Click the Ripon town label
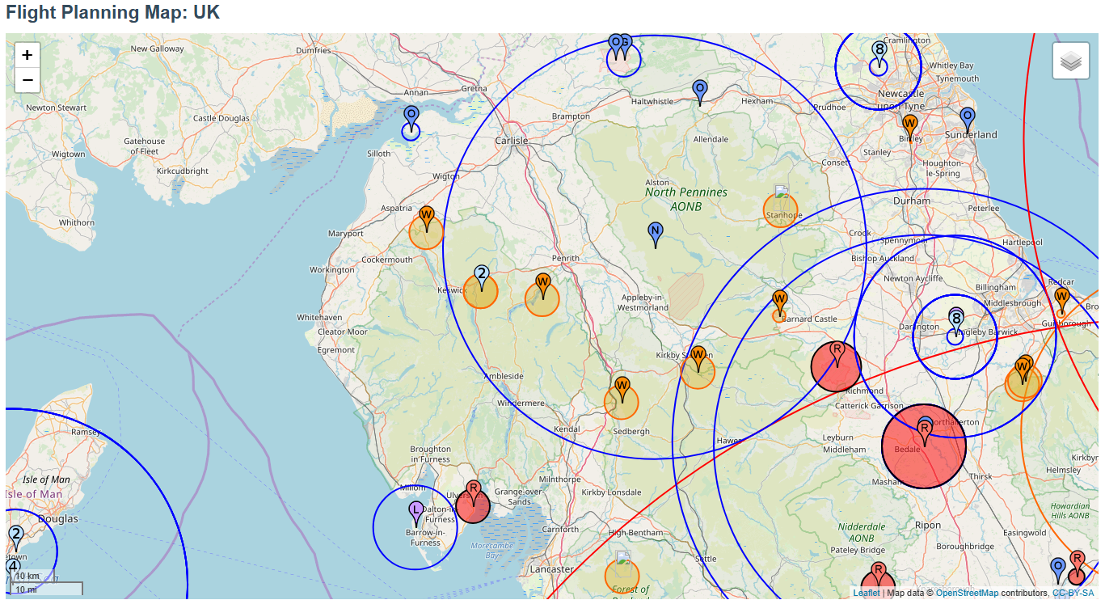Image resolution: width=1105 pixels, height=600 pixels. coord(928,525)
